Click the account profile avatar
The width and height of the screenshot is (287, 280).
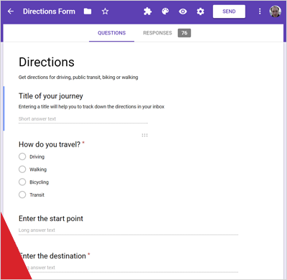pyautogui.click(x=275, y=11)
